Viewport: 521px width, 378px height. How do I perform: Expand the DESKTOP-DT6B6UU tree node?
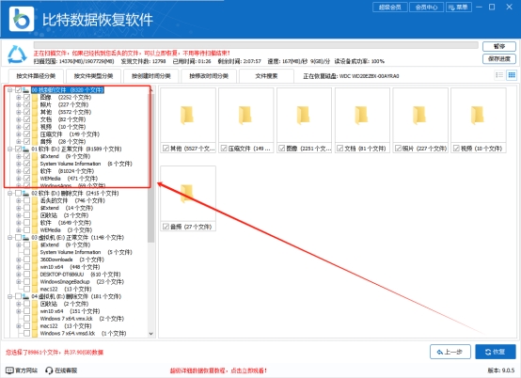coord(19,275)
